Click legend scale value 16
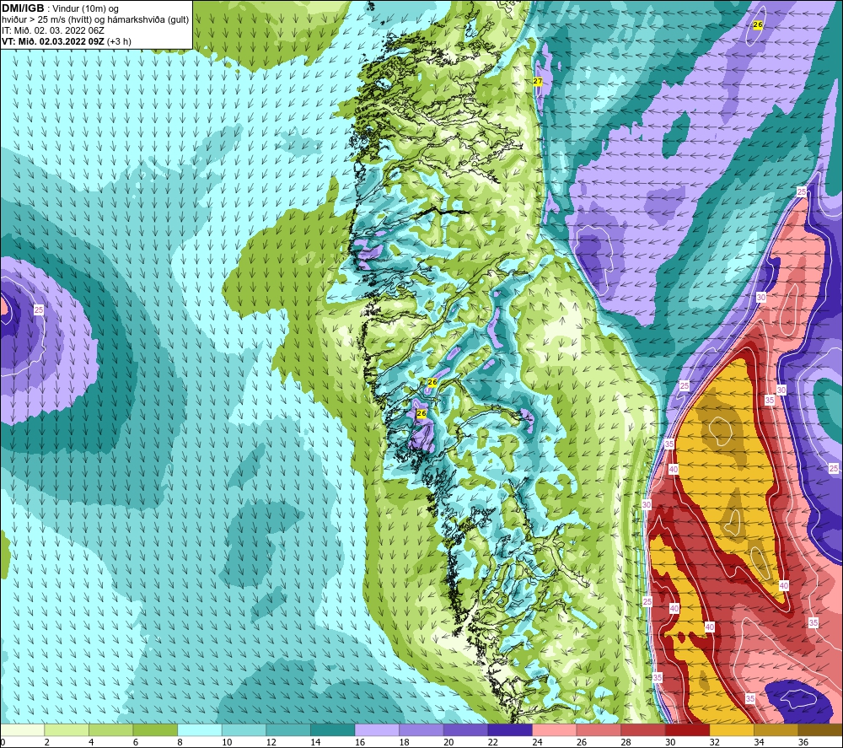843x748 pixels. (360, 742)
